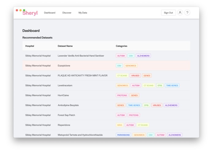Click the Sheryl logo

point(30,13)
